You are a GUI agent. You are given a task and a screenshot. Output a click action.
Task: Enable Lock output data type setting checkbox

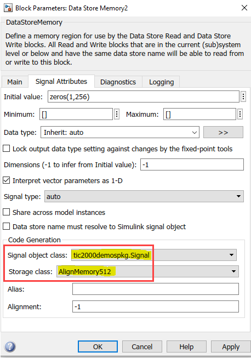pyautogui.click(x=7, y=149)
